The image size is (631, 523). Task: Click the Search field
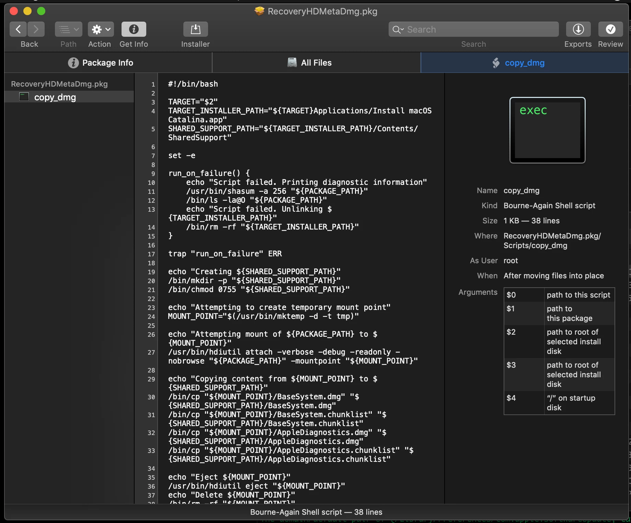pos(473,30)
